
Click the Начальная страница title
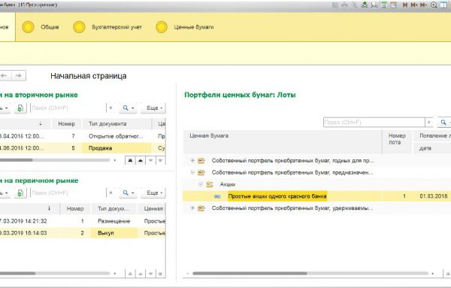(x=88, y=76)
